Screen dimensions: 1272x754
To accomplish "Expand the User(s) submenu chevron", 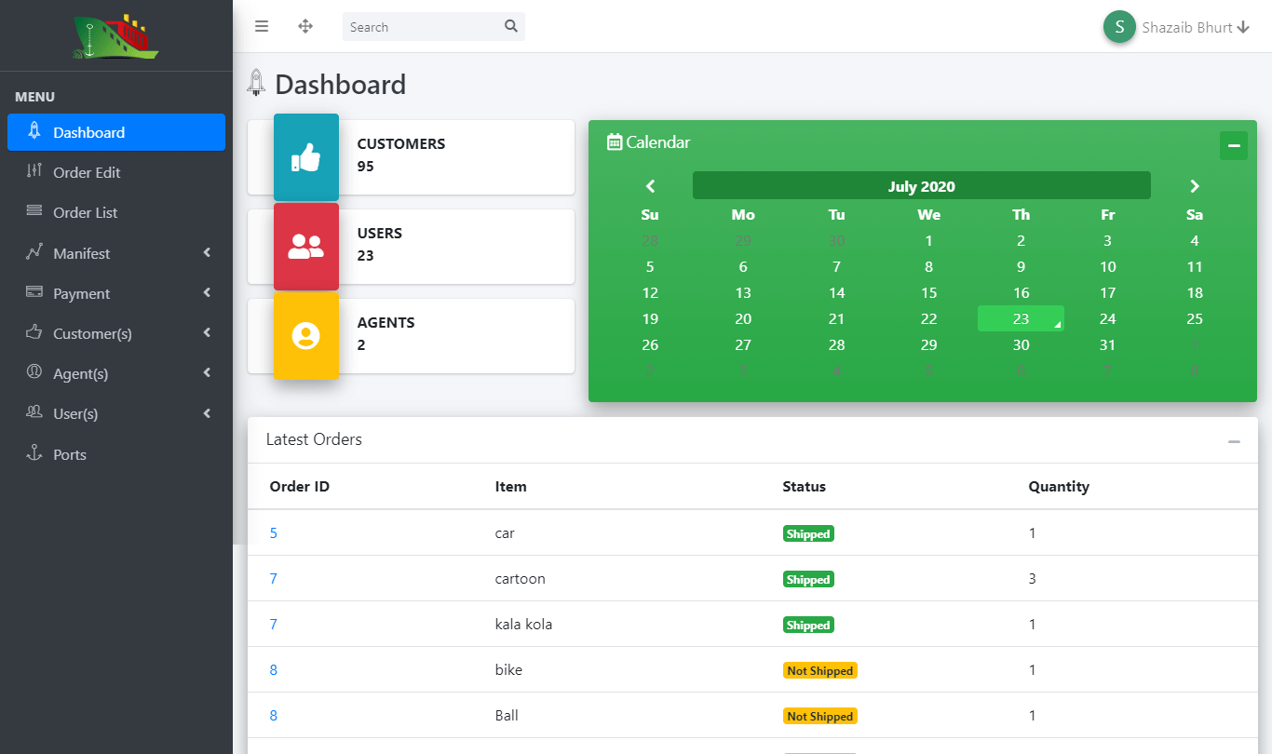I will pos(207,412).
